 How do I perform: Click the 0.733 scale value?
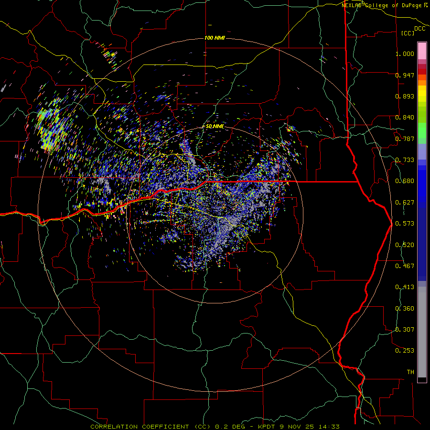pyautogui.click(x=405, y=160)
